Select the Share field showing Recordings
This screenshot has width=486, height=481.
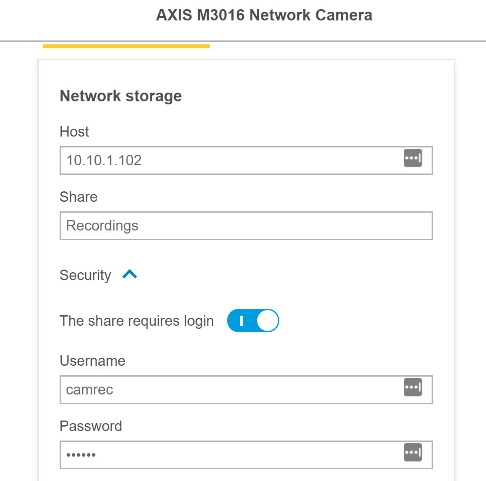tap(246, 226)
